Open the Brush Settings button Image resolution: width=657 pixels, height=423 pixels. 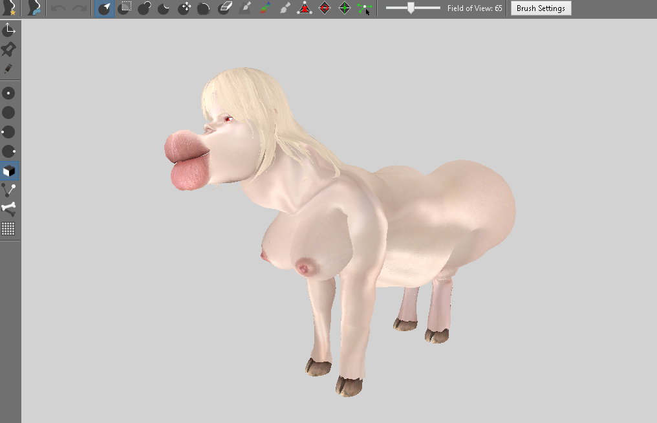pos(541,8)
